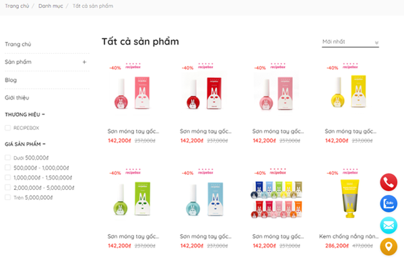Image resolution: width=404 pixels, height=261 pixels.
Task: Check the RECIPEBOX brand checkbox
Action: pos(7,128)
